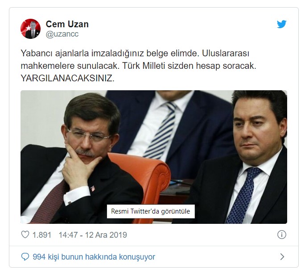Open the tweet info circle icon
This screenshot has height=273, width=305.
(x=282, y=235)
